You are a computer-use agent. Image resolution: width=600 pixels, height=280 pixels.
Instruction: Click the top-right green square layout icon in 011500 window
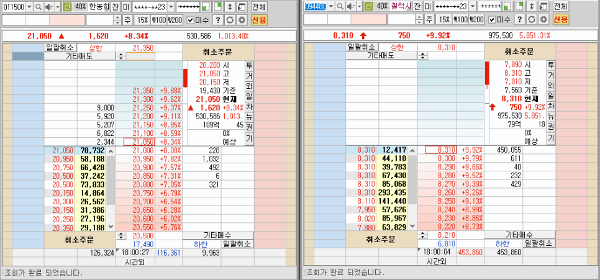(x=217, y=6)
